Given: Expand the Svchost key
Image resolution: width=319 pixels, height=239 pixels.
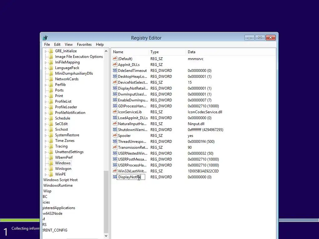Looking at the screenshot, I should (x=45, y=129).
